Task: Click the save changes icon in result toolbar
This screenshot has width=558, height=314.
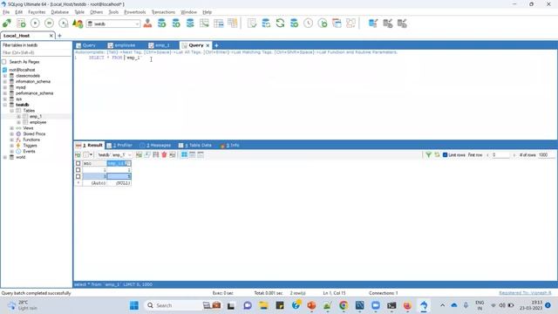Action: (x=155, y=155)
